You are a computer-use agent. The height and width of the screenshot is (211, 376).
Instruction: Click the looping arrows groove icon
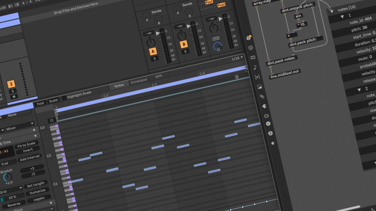tap(267, 115)
